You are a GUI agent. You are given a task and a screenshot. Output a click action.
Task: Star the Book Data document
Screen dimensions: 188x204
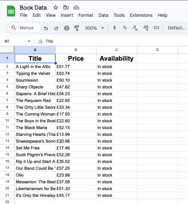tap(56, 7)
